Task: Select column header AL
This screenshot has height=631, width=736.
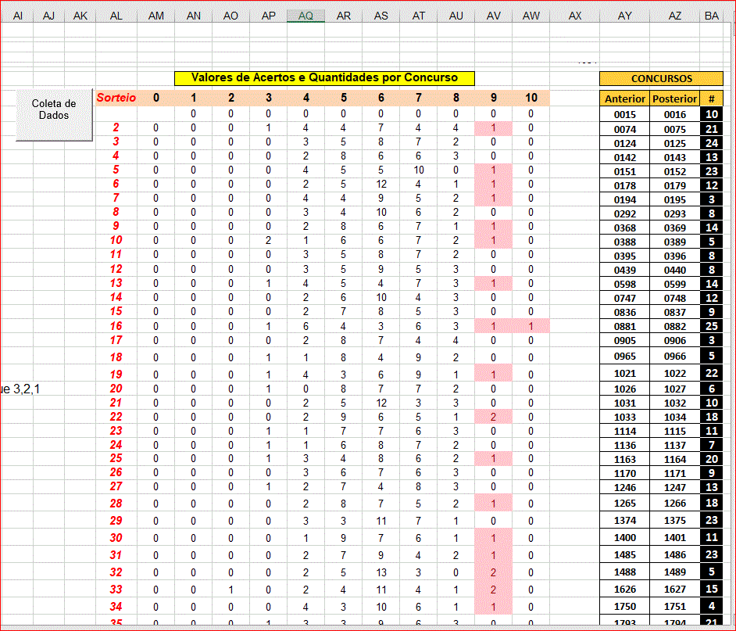Action: click(x=116, y=16)
